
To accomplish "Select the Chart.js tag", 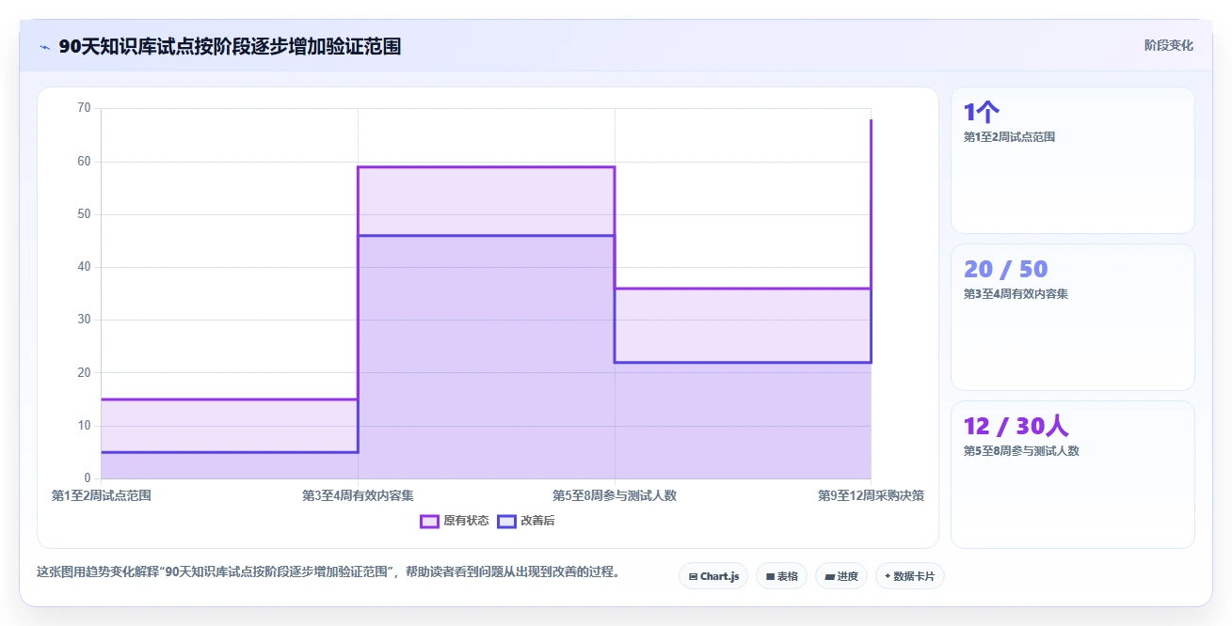I will (713, 576).
